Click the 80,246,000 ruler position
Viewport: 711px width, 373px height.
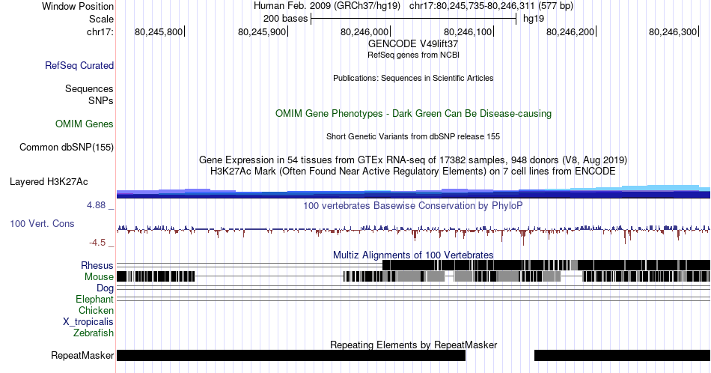click(365, 31)
